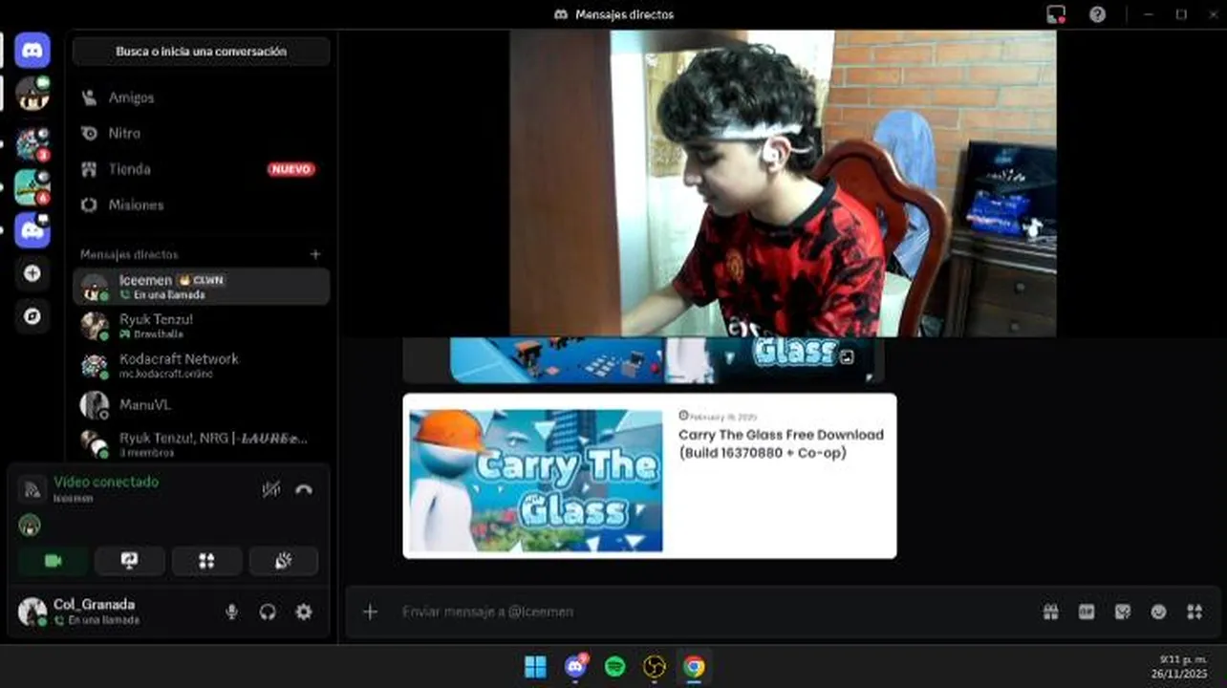
Task: Open the server showing notification badge 3
Action: tap(32, 144)
